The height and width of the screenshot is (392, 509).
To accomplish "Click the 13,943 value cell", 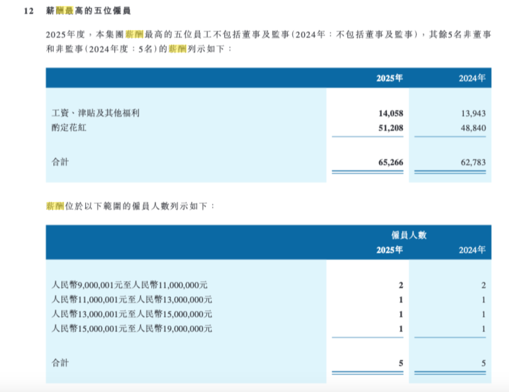I will pyautogui.click(x=473, y=114).
